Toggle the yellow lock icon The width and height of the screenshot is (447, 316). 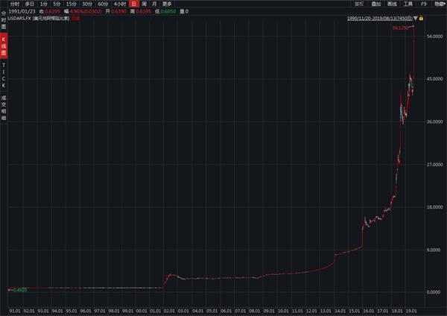(x=421, y=18)
